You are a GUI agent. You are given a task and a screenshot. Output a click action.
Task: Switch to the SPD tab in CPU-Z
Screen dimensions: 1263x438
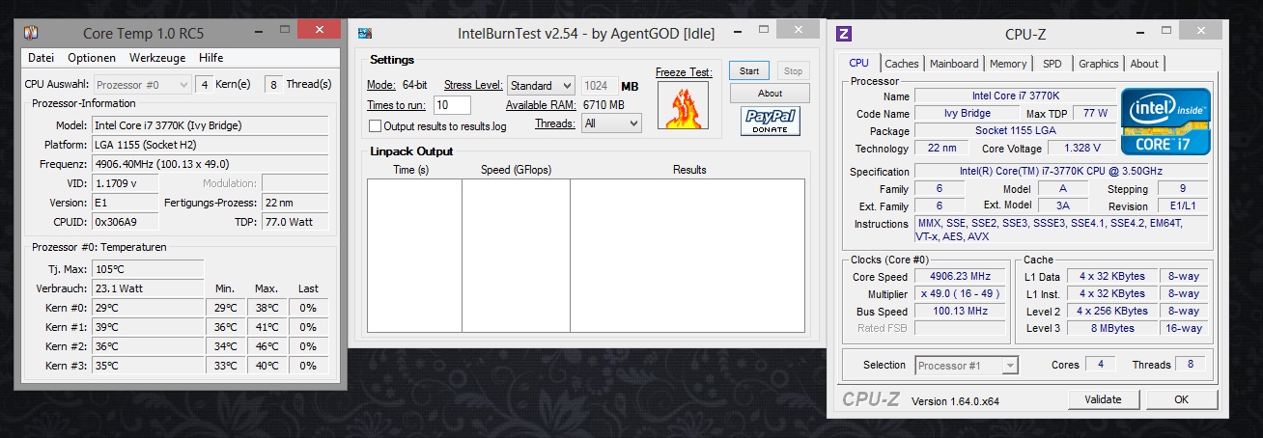1052,64
